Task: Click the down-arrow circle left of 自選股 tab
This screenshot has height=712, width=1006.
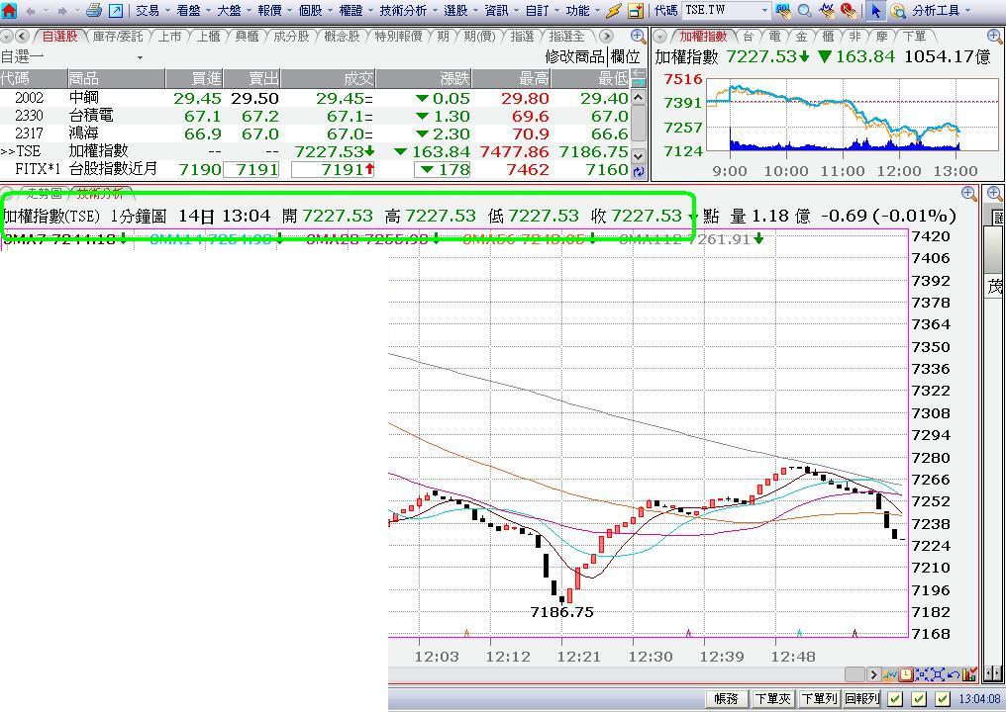Action: click(x=7, y=37)
